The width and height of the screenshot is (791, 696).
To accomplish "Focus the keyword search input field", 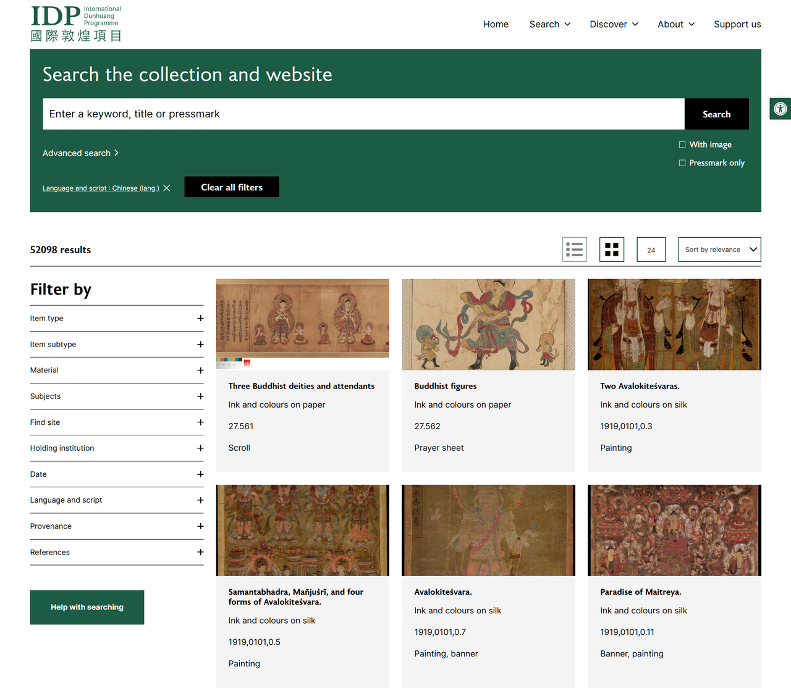I will (x=363, y=114).
